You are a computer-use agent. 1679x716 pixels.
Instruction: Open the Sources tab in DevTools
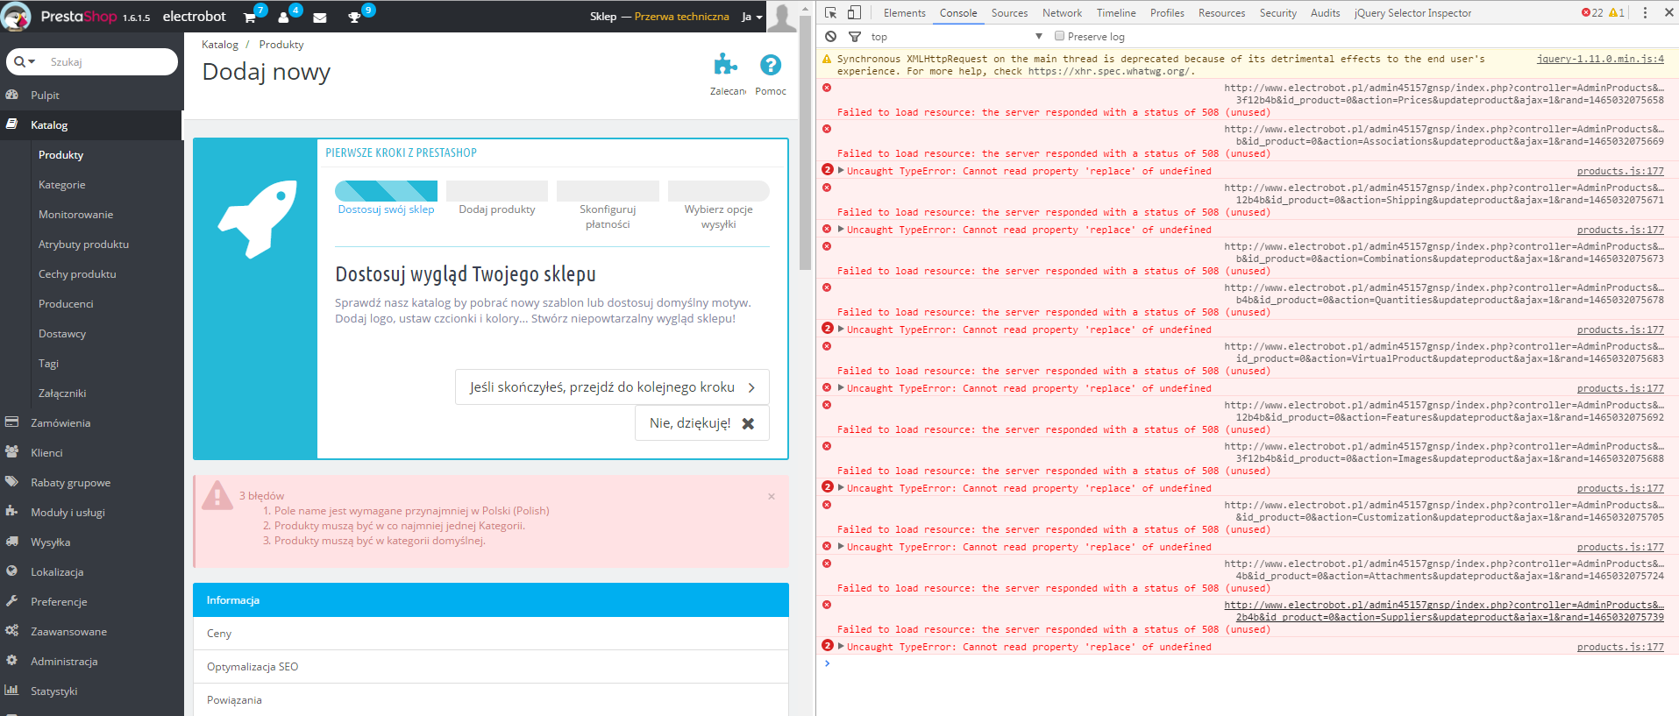(1009, 13)
